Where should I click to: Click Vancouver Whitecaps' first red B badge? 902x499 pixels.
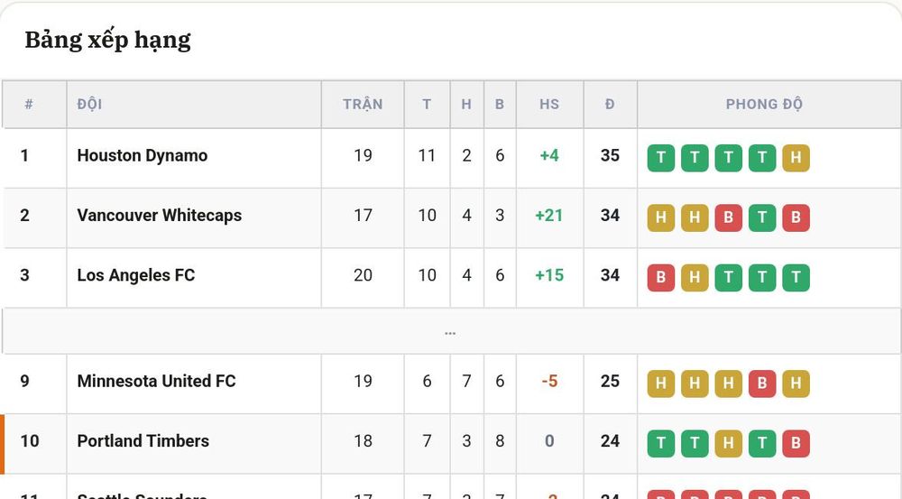(x=728, y=217)
